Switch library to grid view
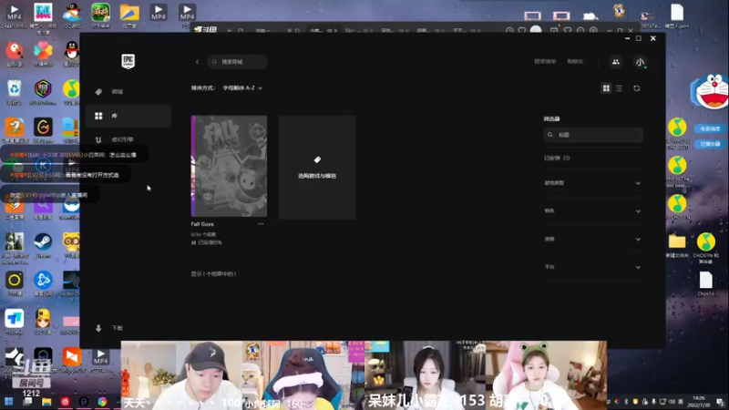The image size is (729, 410). 606,88
